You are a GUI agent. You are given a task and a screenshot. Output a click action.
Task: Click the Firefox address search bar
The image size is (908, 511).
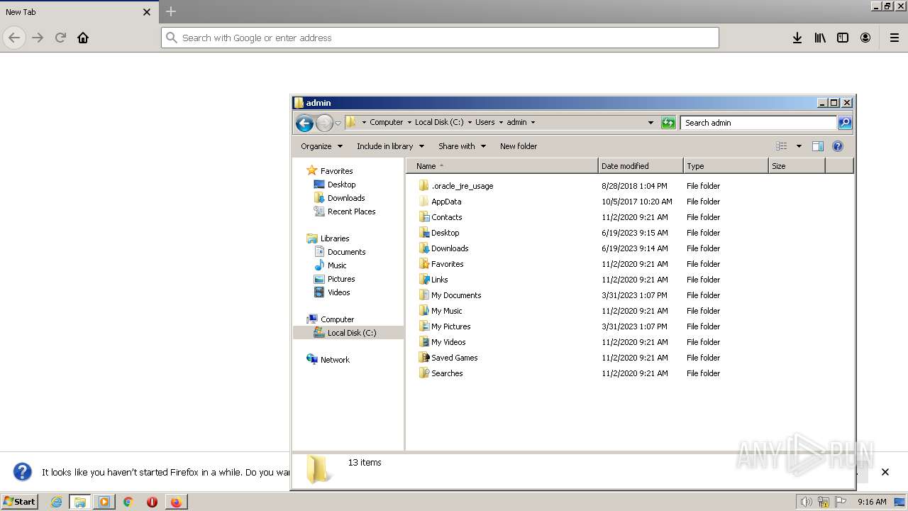pos(440,38)
